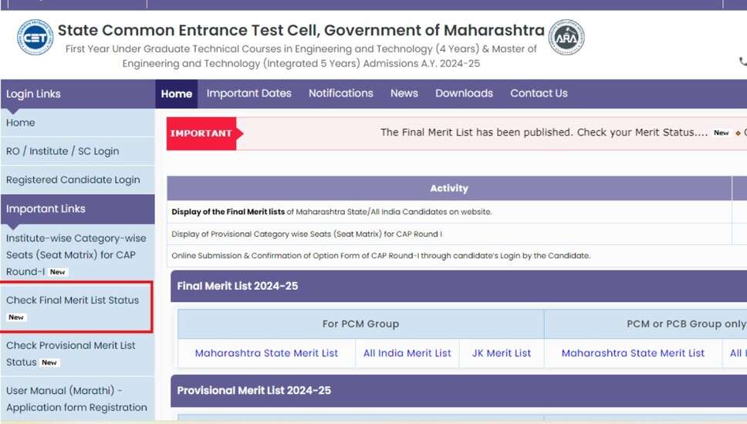Open the Important Dates menu
Viewport: 747px width, 424px height.
(x=248, y=93)
